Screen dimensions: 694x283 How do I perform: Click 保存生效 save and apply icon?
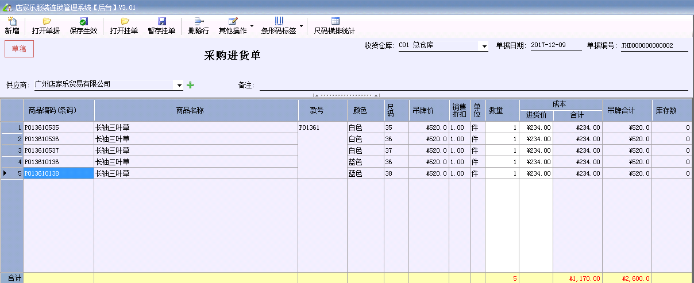[x=84, y=21]
